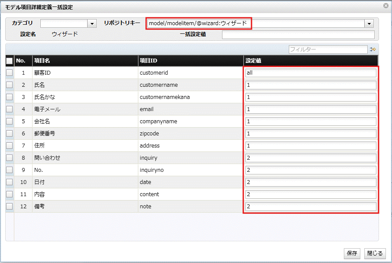Image resolution: width=392 pixels, height=263 pixels.
Task: Check the row for 会社名
Action: (x=9, y=122)
